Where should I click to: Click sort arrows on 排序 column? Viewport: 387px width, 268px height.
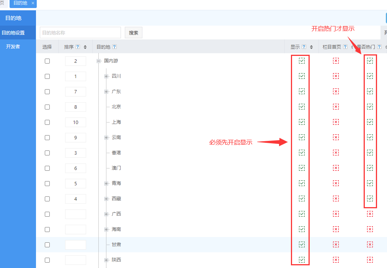point(85,47)
